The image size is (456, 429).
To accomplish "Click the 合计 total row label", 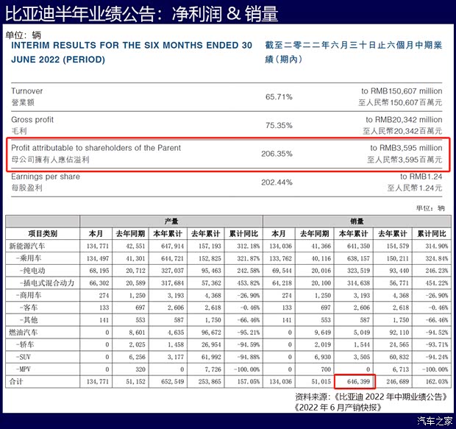I will click(15, 382).
